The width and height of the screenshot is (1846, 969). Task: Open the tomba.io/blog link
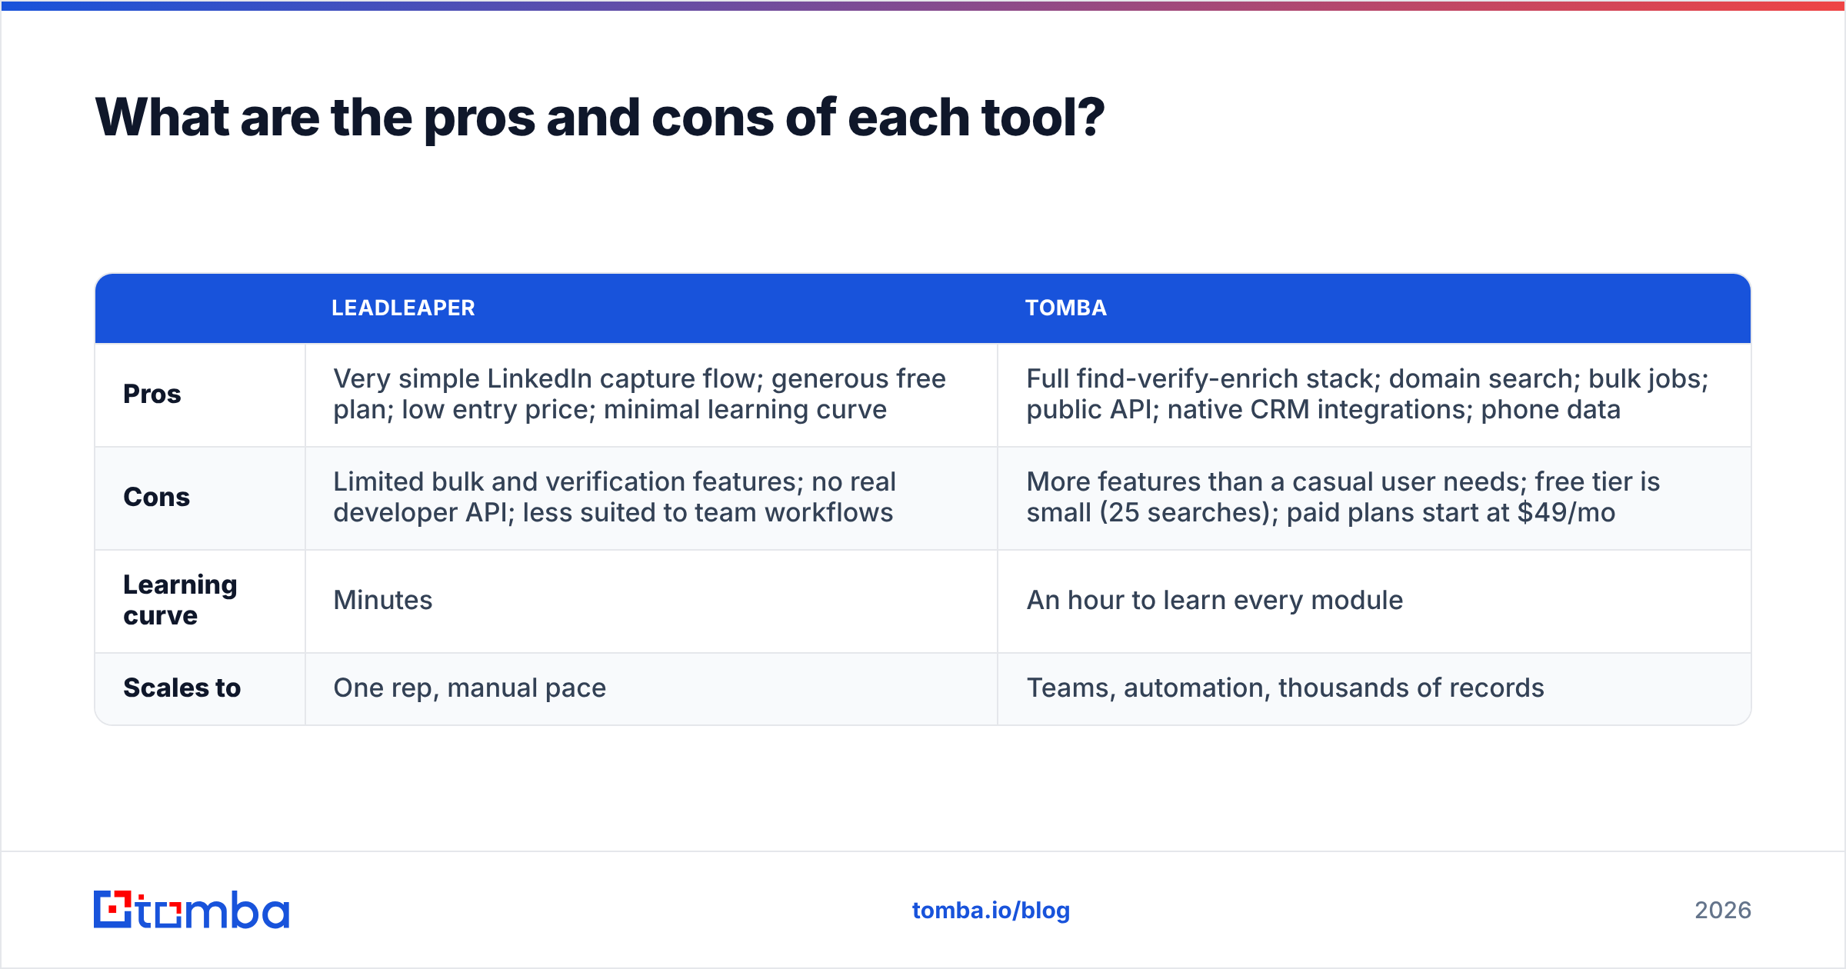(x=991, y=911)
